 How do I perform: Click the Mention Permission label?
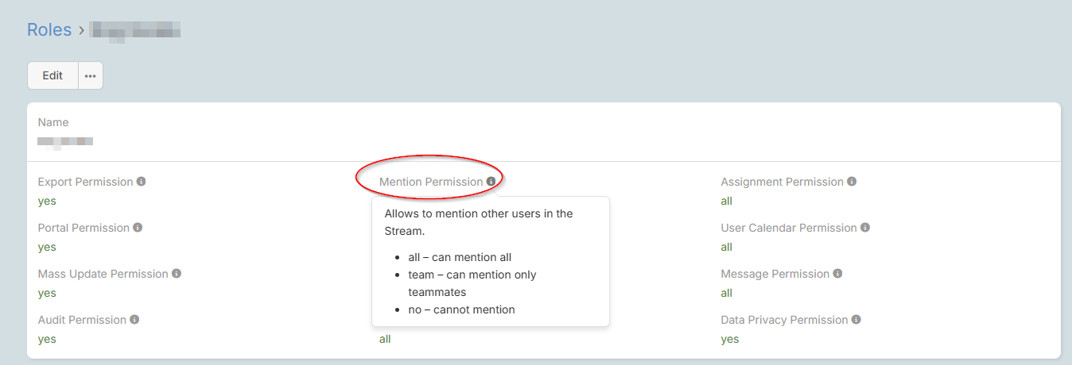click(x=430, y=182)
